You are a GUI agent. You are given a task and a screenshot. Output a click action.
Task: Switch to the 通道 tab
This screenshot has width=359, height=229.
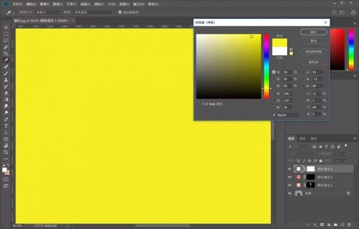pos(302,138)
